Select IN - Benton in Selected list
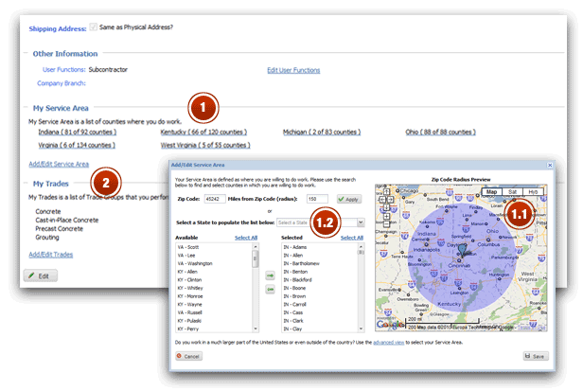The image size is (583, 391). click(x=320, y=272)
